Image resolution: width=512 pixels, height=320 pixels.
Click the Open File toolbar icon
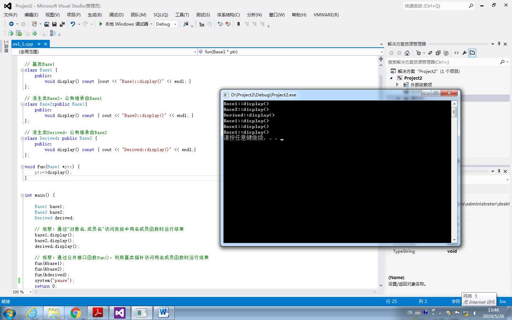click(47, 24)
